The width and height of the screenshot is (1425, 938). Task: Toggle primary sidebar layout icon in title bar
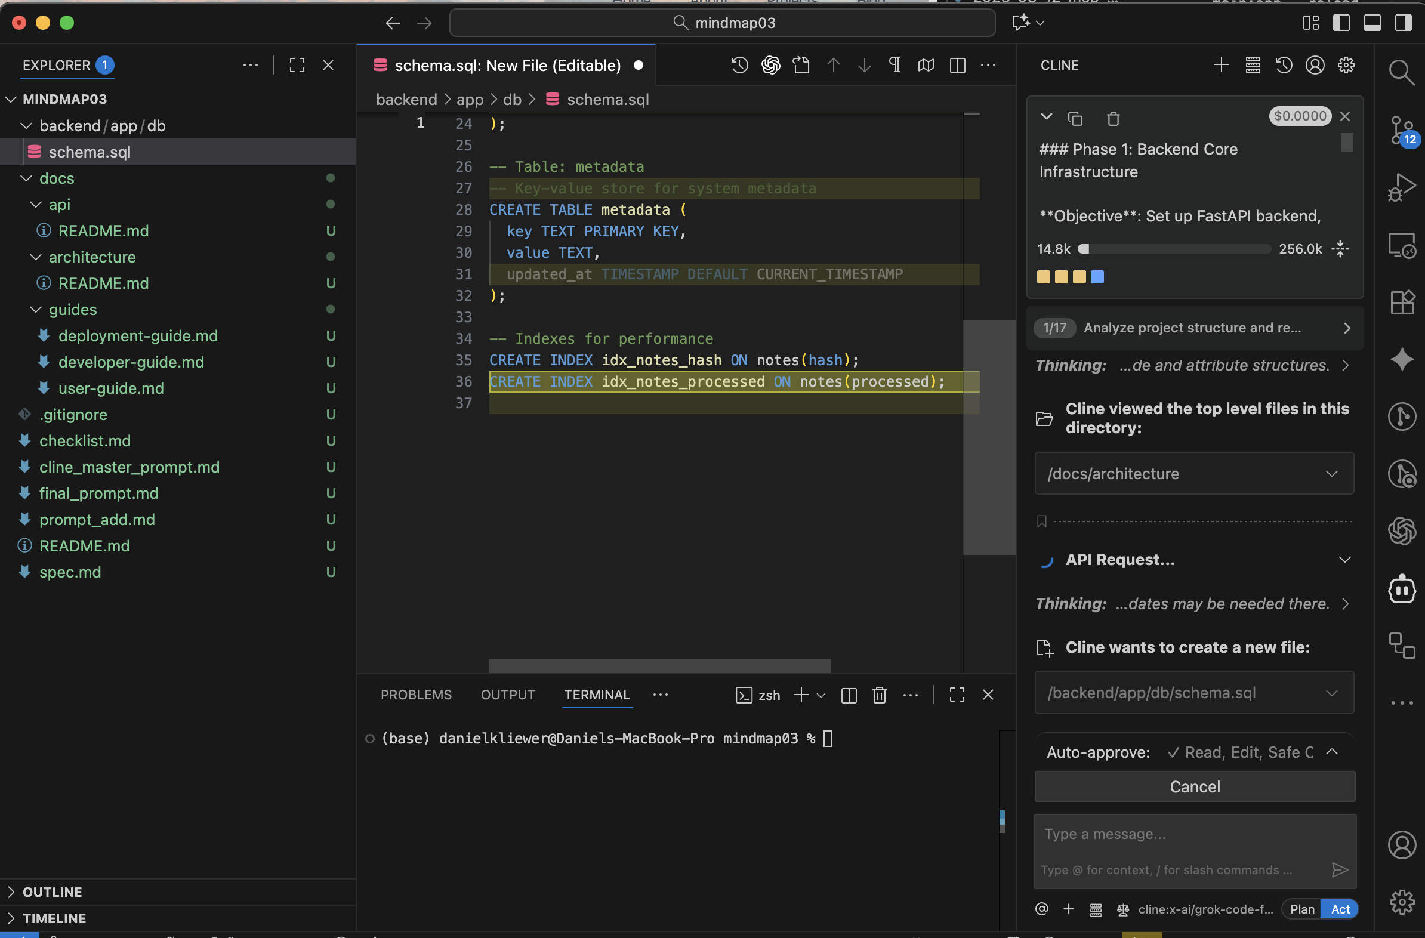[x=1341, y=23]
